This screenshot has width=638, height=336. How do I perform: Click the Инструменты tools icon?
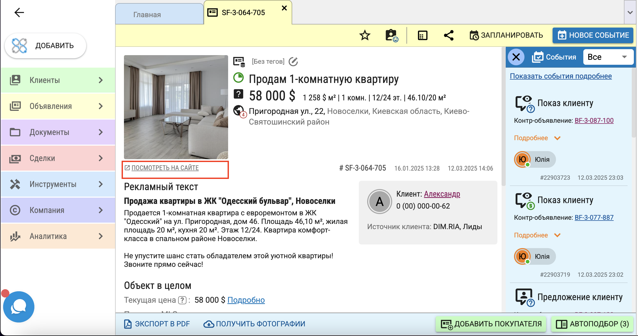tap(15, 184)
